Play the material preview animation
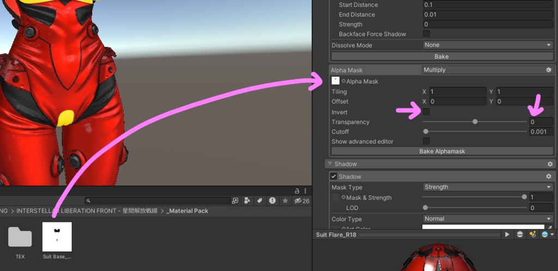558x271 pixels. [507, 234]
